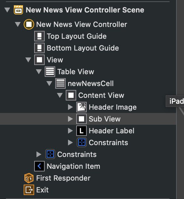
Task: Click the iPad device label
Action: click(177, 101)
